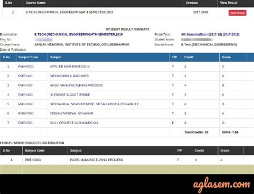The image size is (254, 194).
Task: Click the Course Name column header
Action: 35,3
